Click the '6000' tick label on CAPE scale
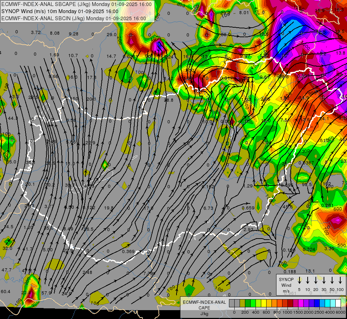The height and width of the screenshot is (319, 347). click(341, 312)
